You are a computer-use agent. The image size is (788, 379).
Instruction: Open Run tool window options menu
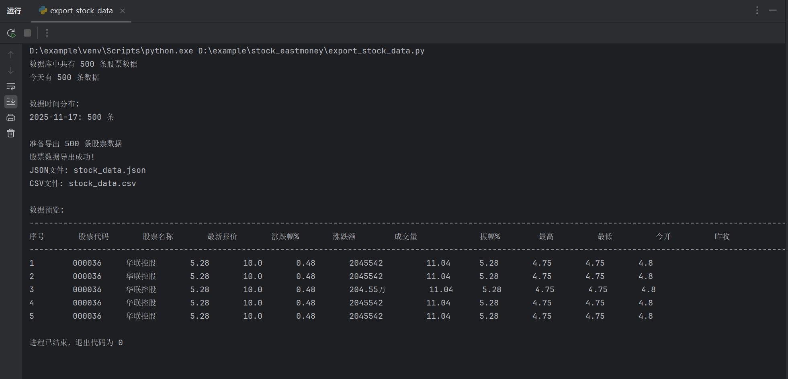coord(757,10)
